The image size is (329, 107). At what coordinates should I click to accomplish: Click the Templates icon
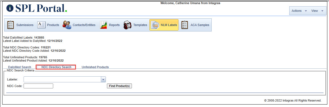click(x=127, y=25)
